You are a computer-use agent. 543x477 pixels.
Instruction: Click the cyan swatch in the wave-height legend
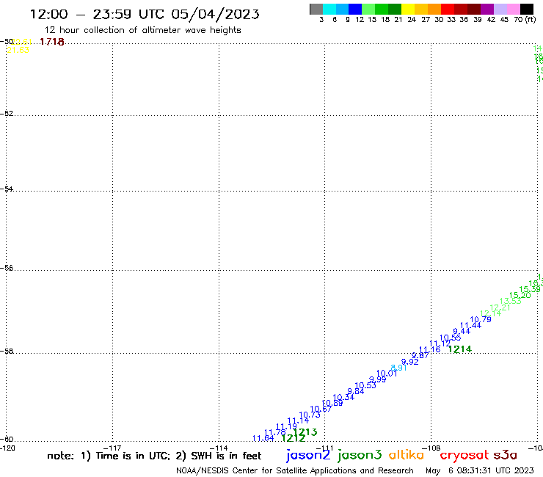[x=329, y=9]
